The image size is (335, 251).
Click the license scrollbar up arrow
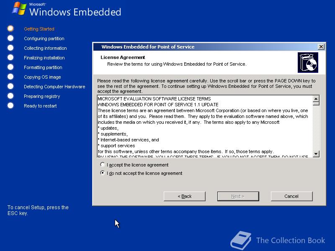(x=316, y=99)
